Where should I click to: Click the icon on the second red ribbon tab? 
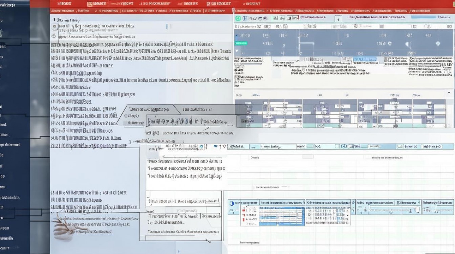[90, 4]
